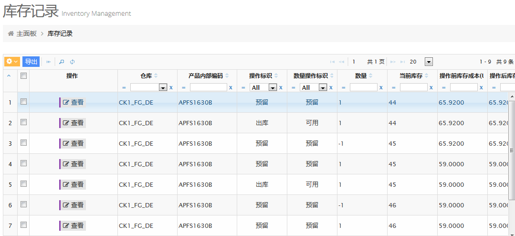Click the reset-columns arrow icon beside 导出

point(49,62)
